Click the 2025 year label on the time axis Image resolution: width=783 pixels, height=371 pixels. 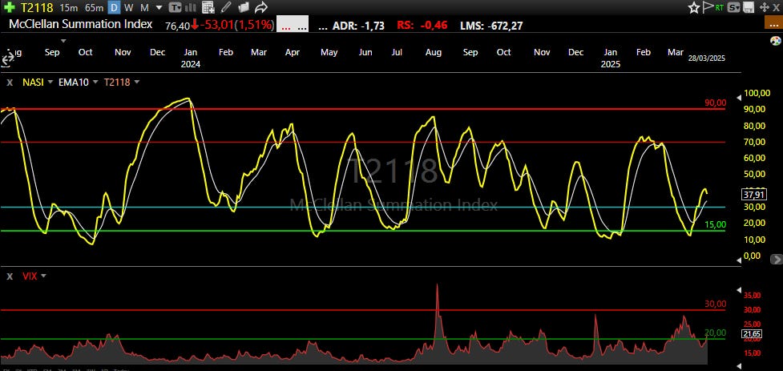click(x=610, y=64)
